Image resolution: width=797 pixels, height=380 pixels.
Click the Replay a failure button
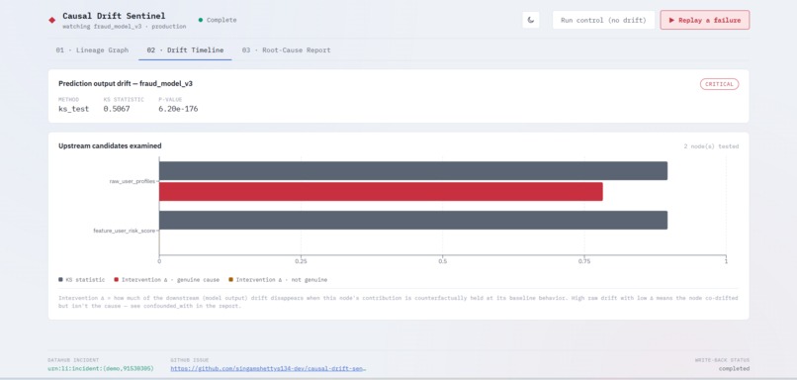point(704,20)
